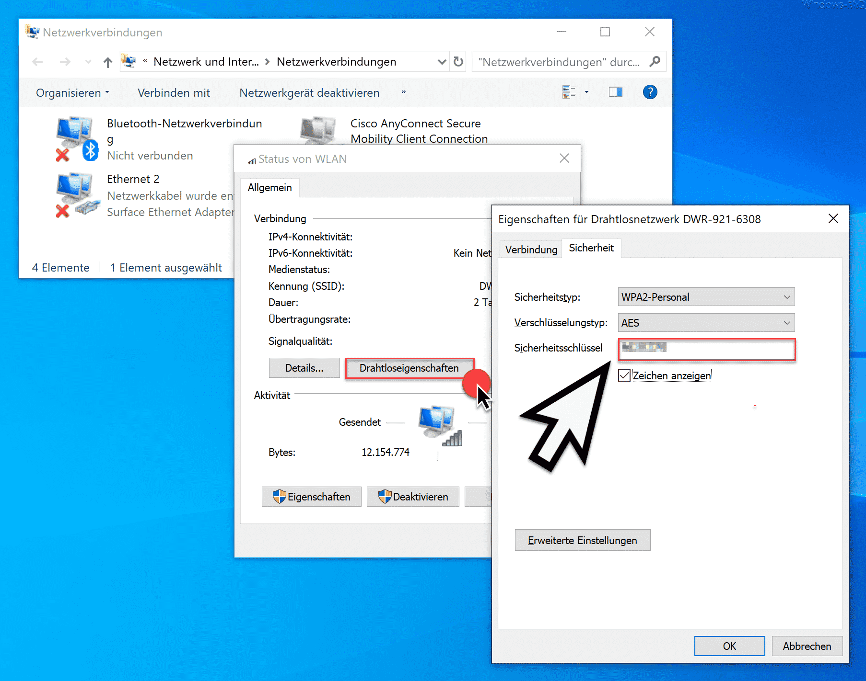This screenshot has width=866, height=681.
Task: Confirm the dialog with OK
Action: pyautogui.click(x=729, y=646)
